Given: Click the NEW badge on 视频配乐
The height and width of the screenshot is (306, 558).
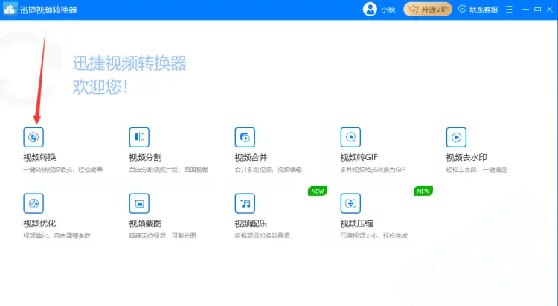Looking at the screenshot, I should (318, 191).
